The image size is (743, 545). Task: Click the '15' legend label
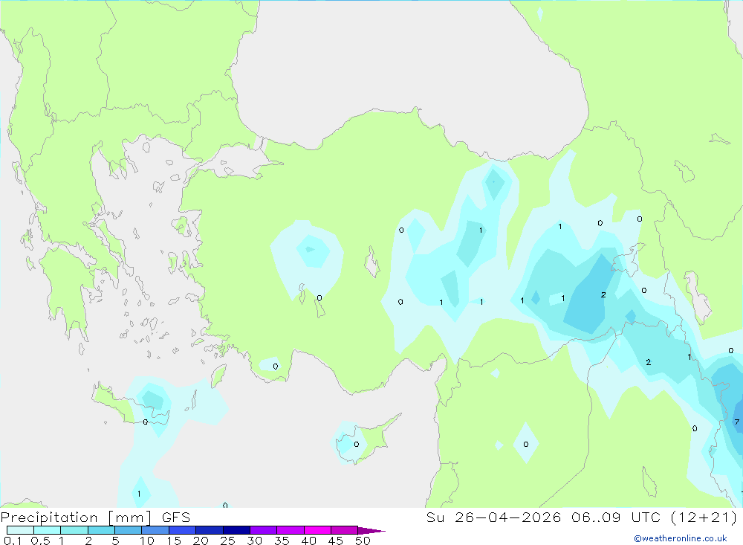(174, 541)
